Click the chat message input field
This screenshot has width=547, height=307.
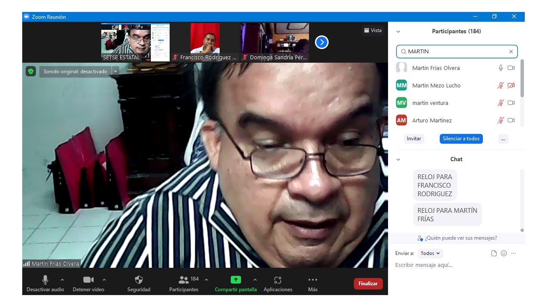point(453,265)
